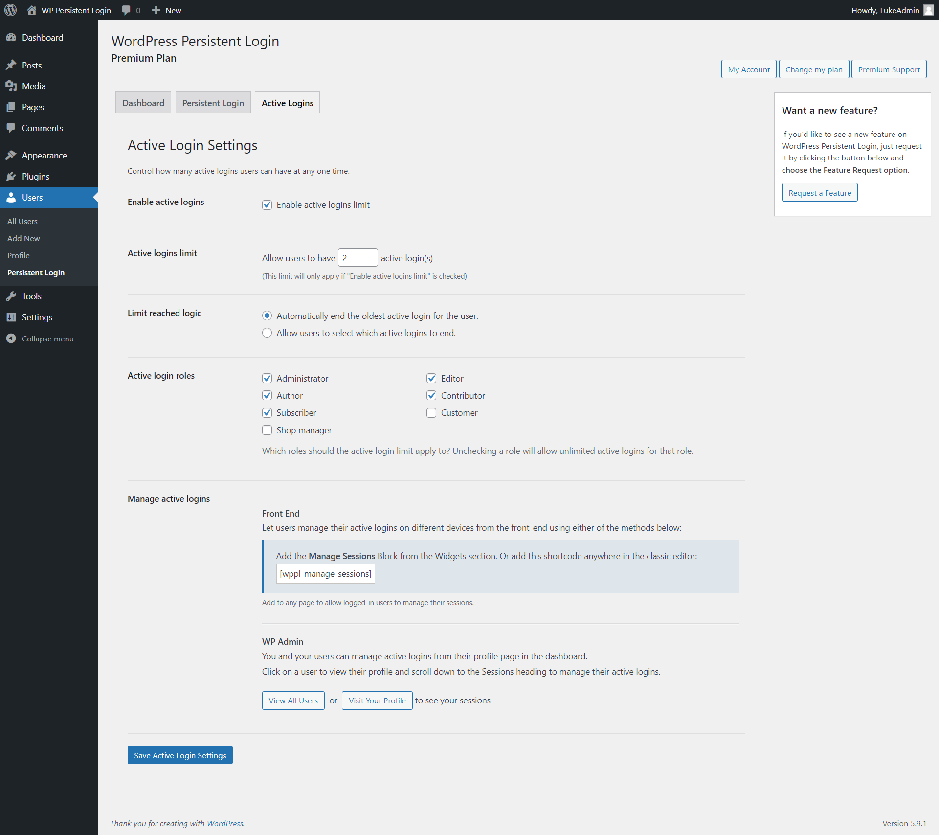
Task: Open All Users submenu item
Action: (x=22, y=222)
